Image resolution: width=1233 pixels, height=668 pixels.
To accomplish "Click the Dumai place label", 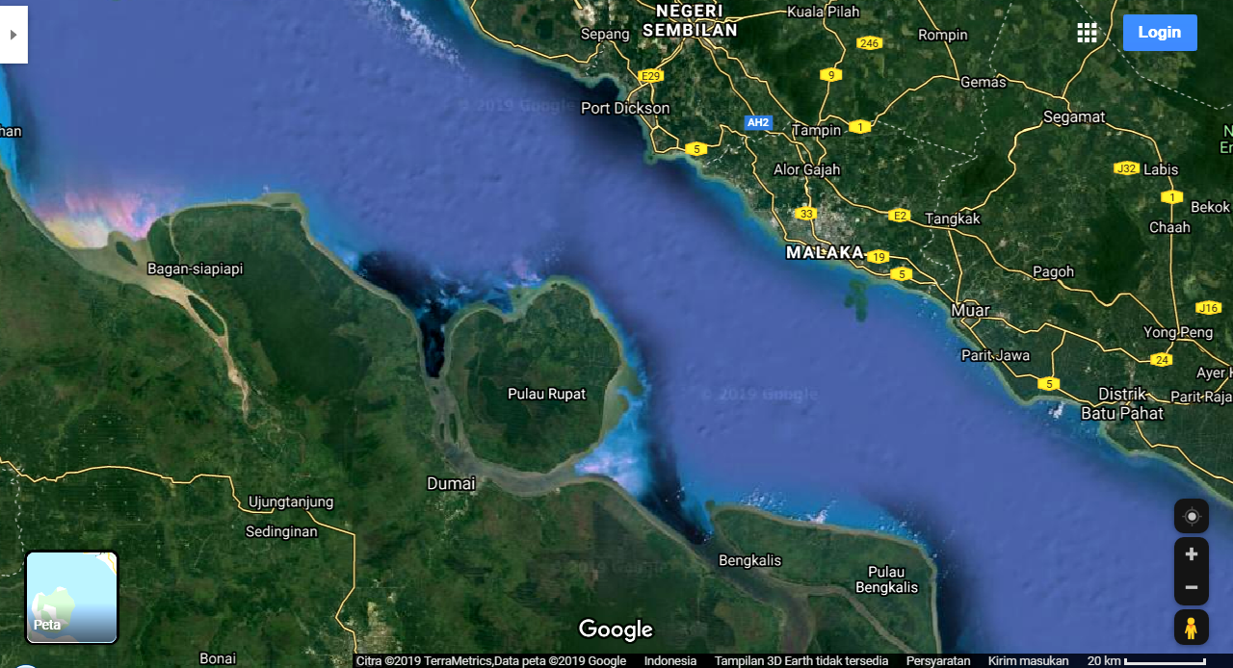I will [450, 483].
